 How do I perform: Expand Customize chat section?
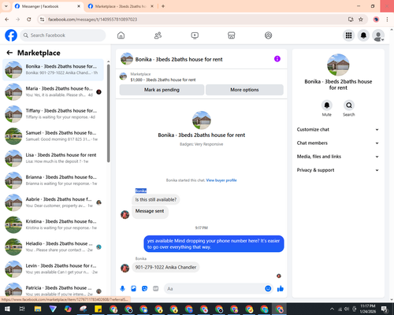point(338,129)
